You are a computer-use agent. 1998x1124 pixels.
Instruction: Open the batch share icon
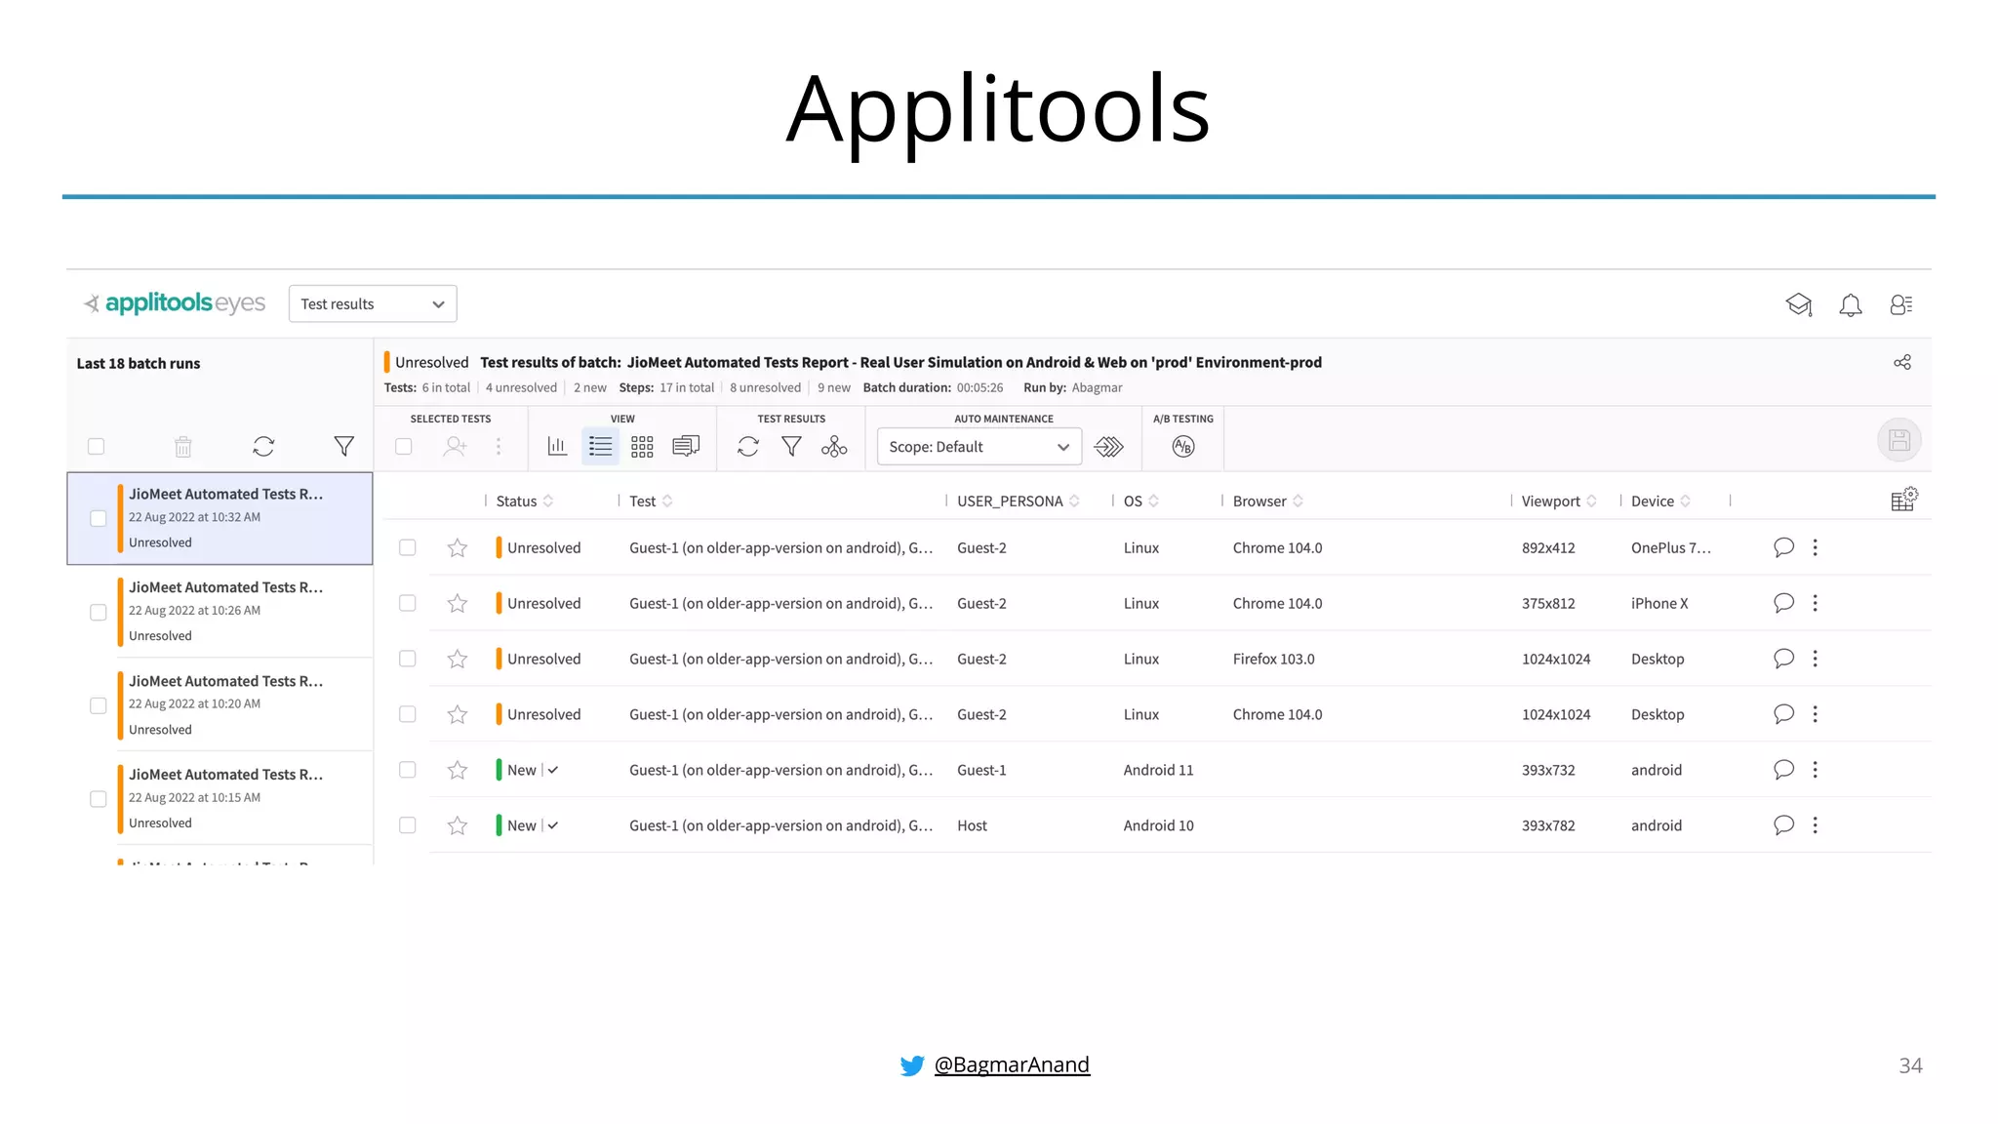pos(1901,362)
